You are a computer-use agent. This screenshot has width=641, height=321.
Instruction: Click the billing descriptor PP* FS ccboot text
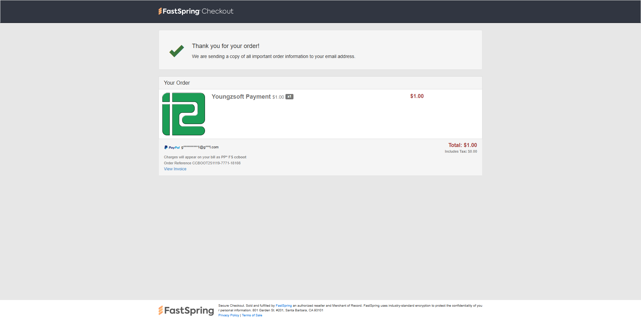233,157
